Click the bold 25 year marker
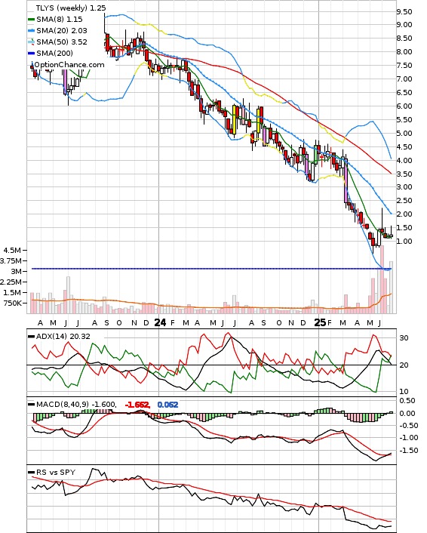This screenshot has height=533, width=427. tap(321, 322)
